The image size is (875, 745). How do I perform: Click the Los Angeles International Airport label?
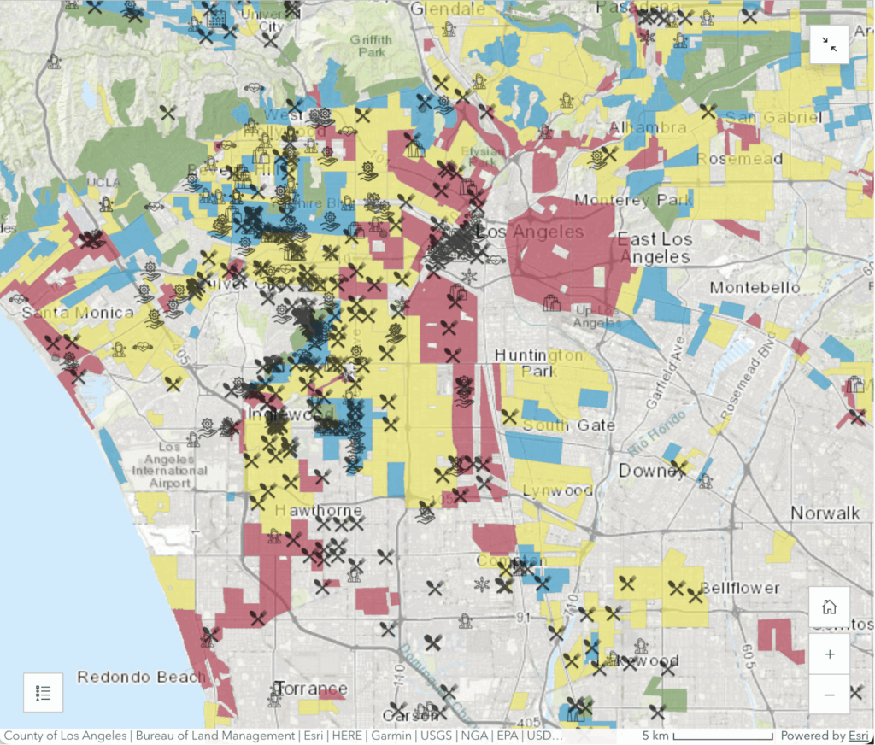click(x=170, y=465)
